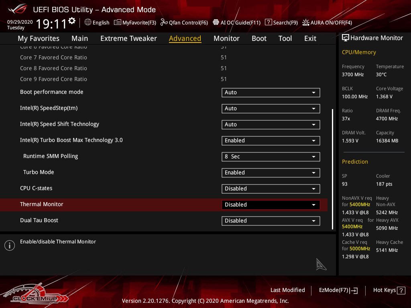
Task: Open the Search(F9) question mark icon
Action: pyautogui.click(x=269, y=22)
